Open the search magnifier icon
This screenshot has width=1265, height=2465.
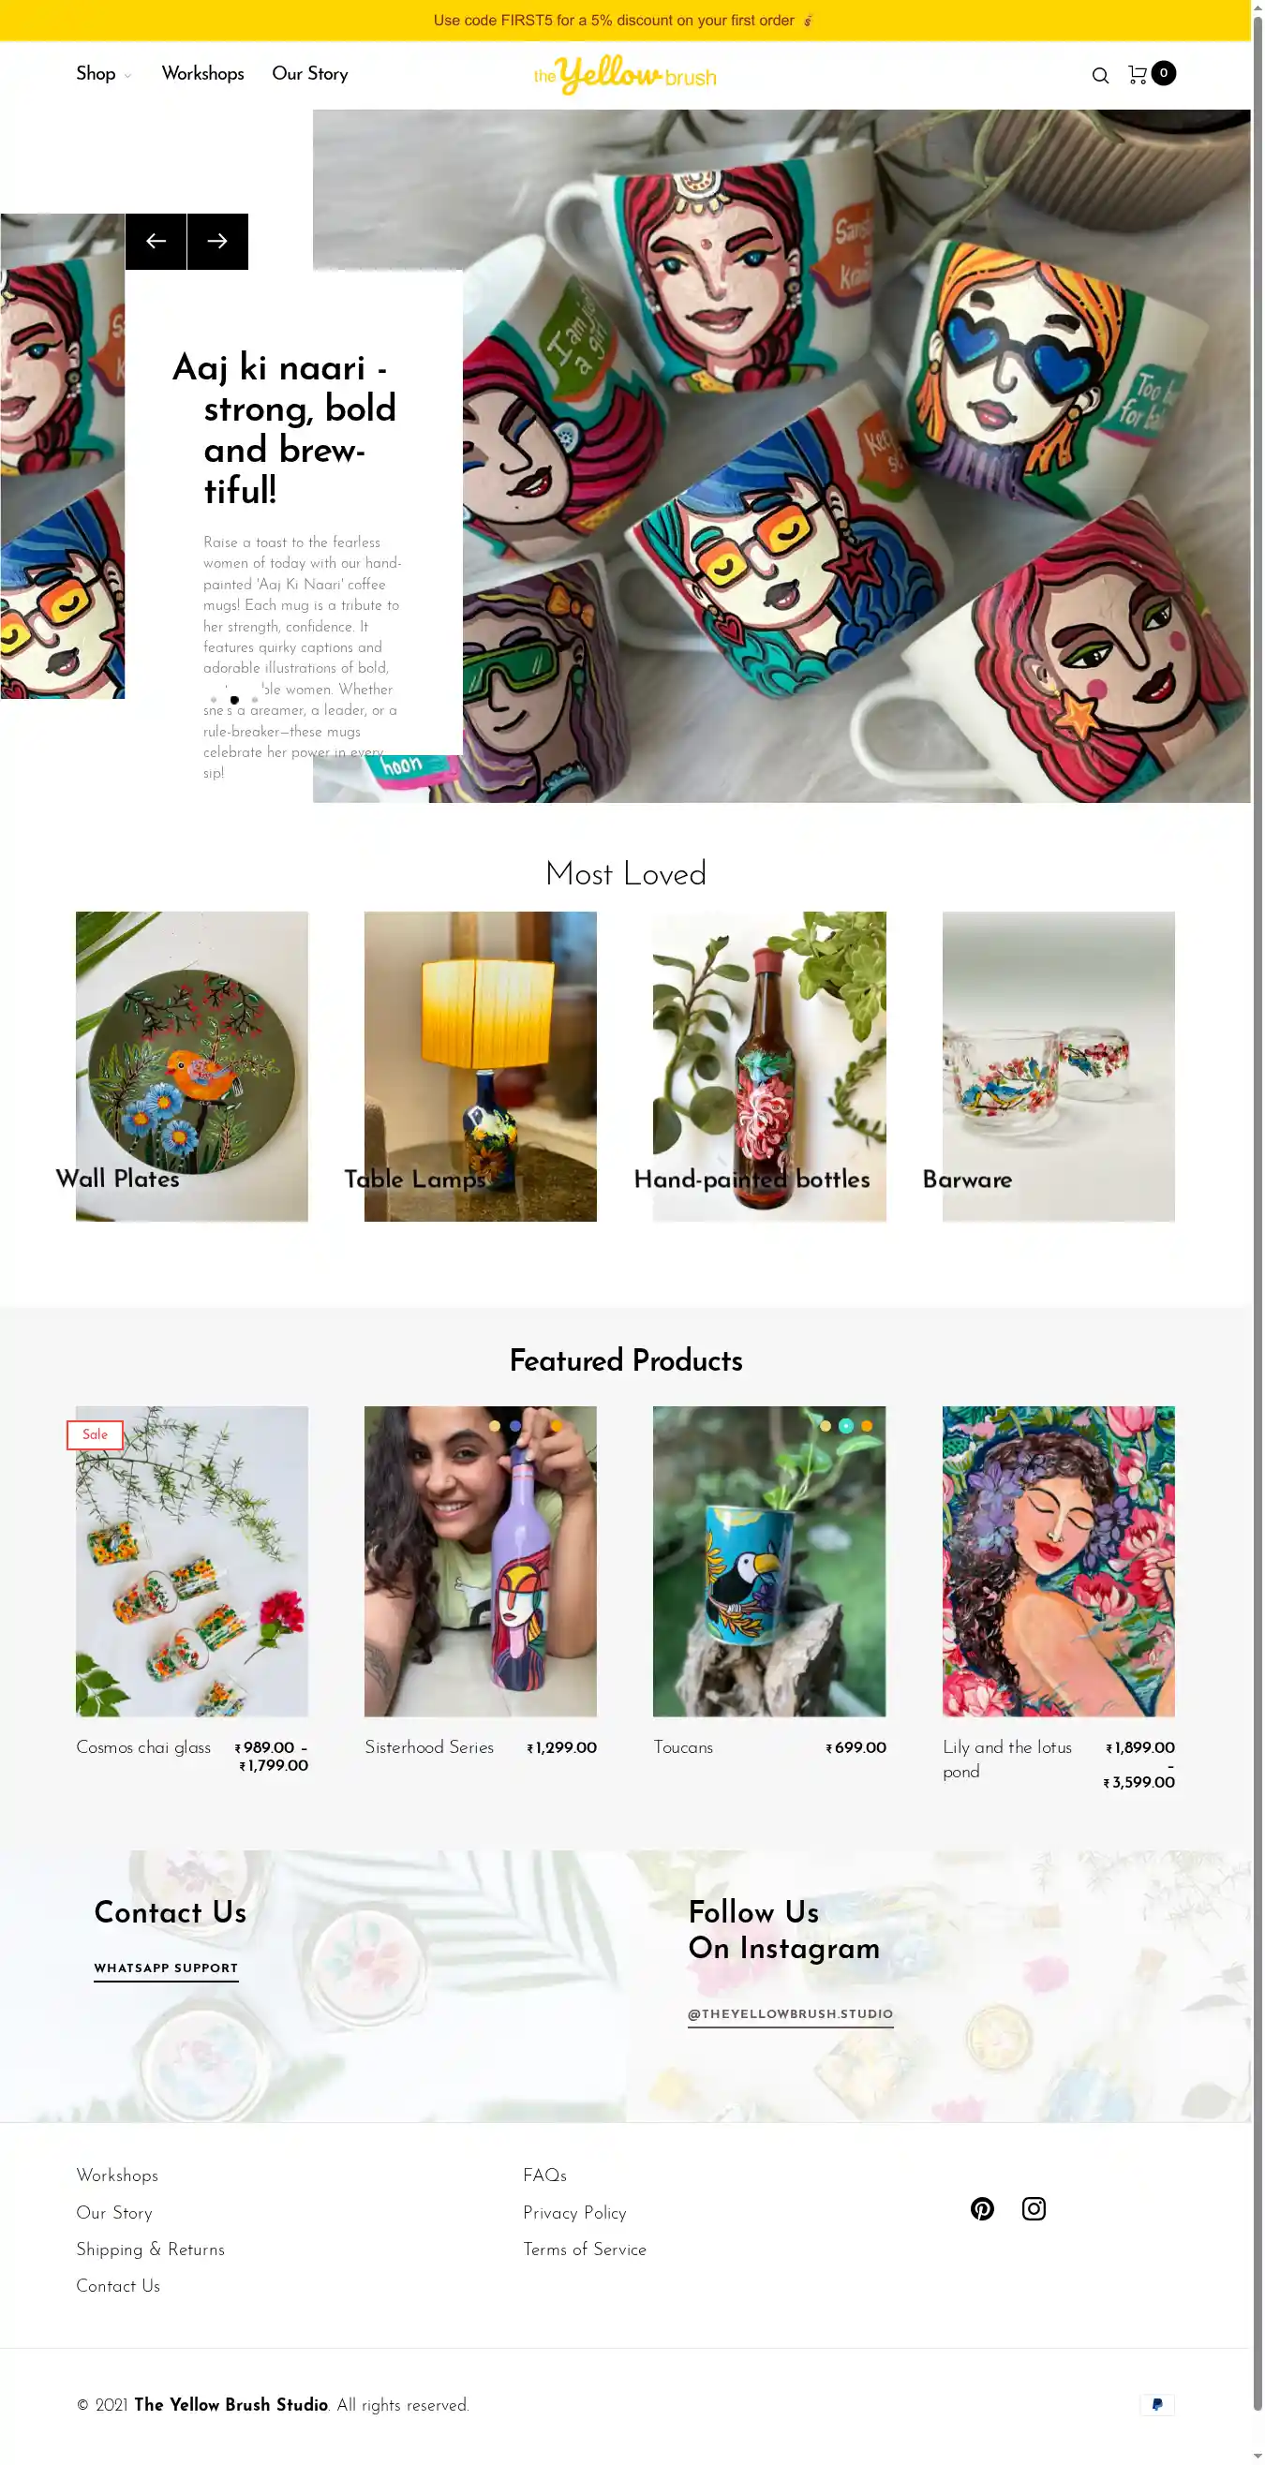(x=1100, y=75)
